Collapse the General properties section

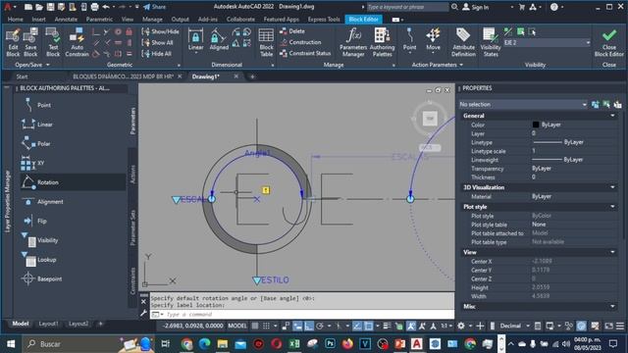tap(612, 116)
